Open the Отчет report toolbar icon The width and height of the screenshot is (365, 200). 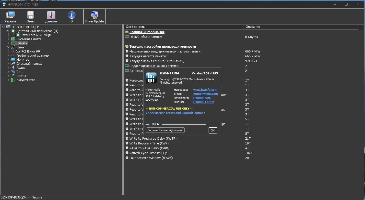(31, 17)
